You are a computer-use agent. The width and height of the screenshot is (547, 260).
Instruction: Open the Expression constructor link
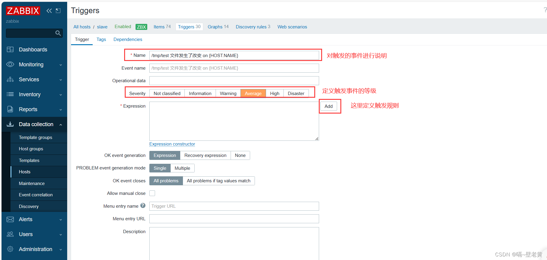(x=172, y=144)
